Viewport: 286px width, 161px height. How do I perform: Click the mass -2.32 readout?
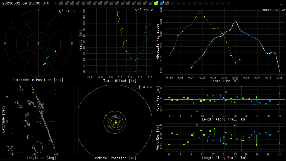[x=274, y=10]
